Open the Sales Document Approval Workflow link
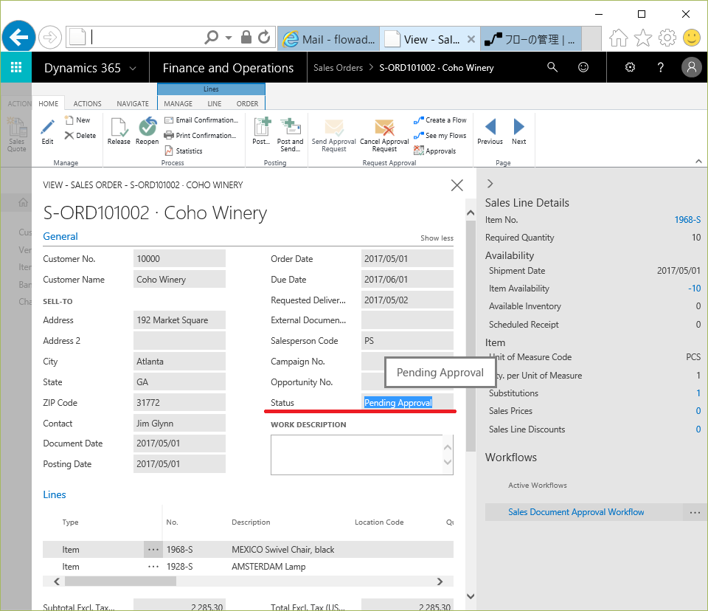Viewport: 708px width, 611px height. coord(576,512)
